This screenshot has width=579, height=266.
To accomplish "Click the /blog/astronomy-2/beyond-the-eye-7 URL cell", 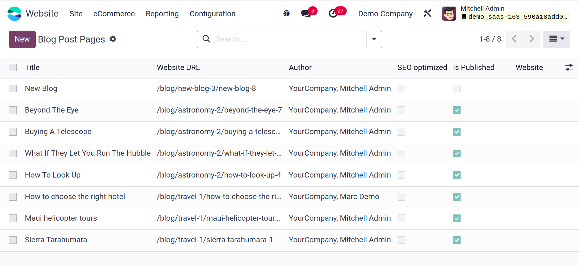I will [x=219, y=110].
